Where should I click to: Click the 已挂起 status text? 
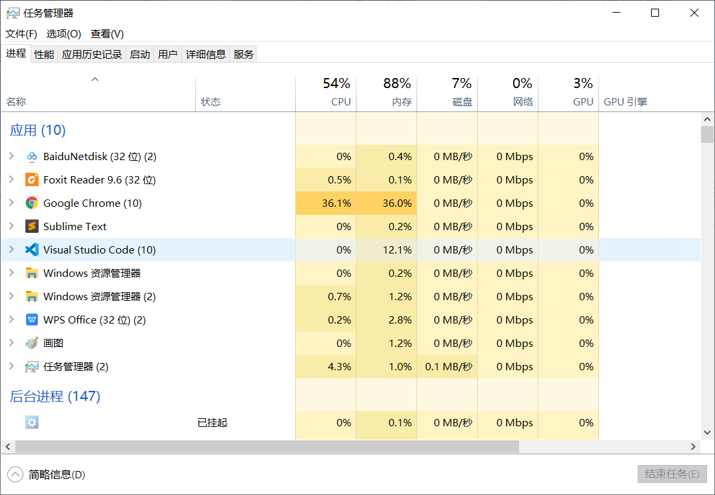coord(213,423)
